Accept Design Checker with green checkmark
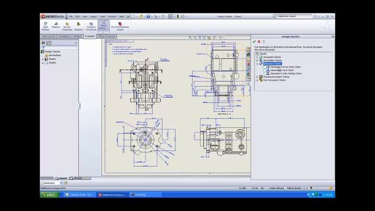The image size is (375, 211). click(254, 42)
